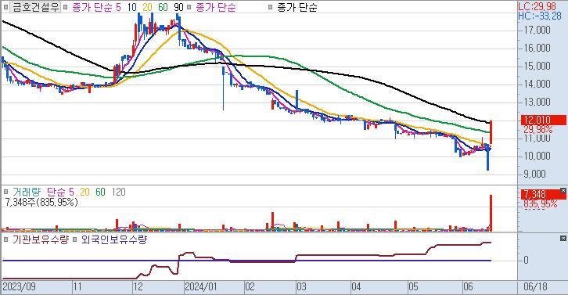Screen dimensions: 568x295
Task: Click the 02 month timeline marker
Action: pyautogui.click(x=250, y=287)
